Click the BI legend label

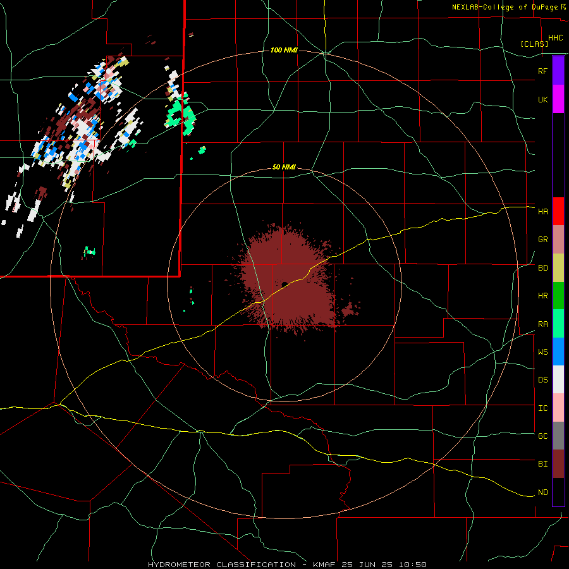(542, 464)
